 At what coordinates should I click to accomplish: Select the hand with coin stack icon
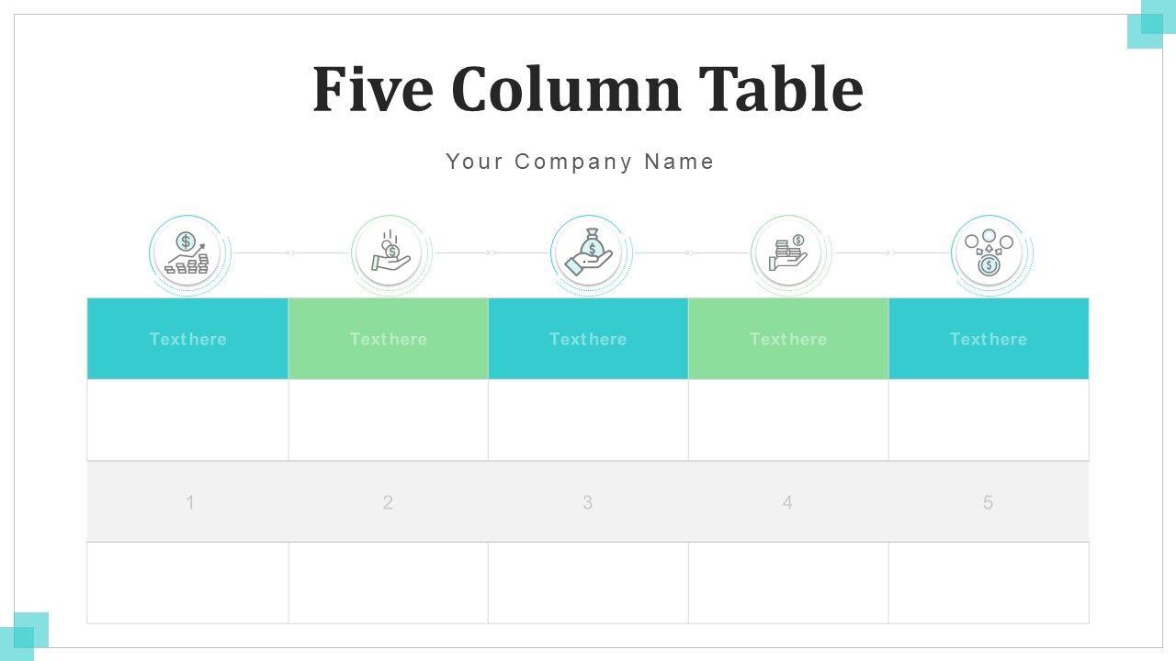click(788, 252)
